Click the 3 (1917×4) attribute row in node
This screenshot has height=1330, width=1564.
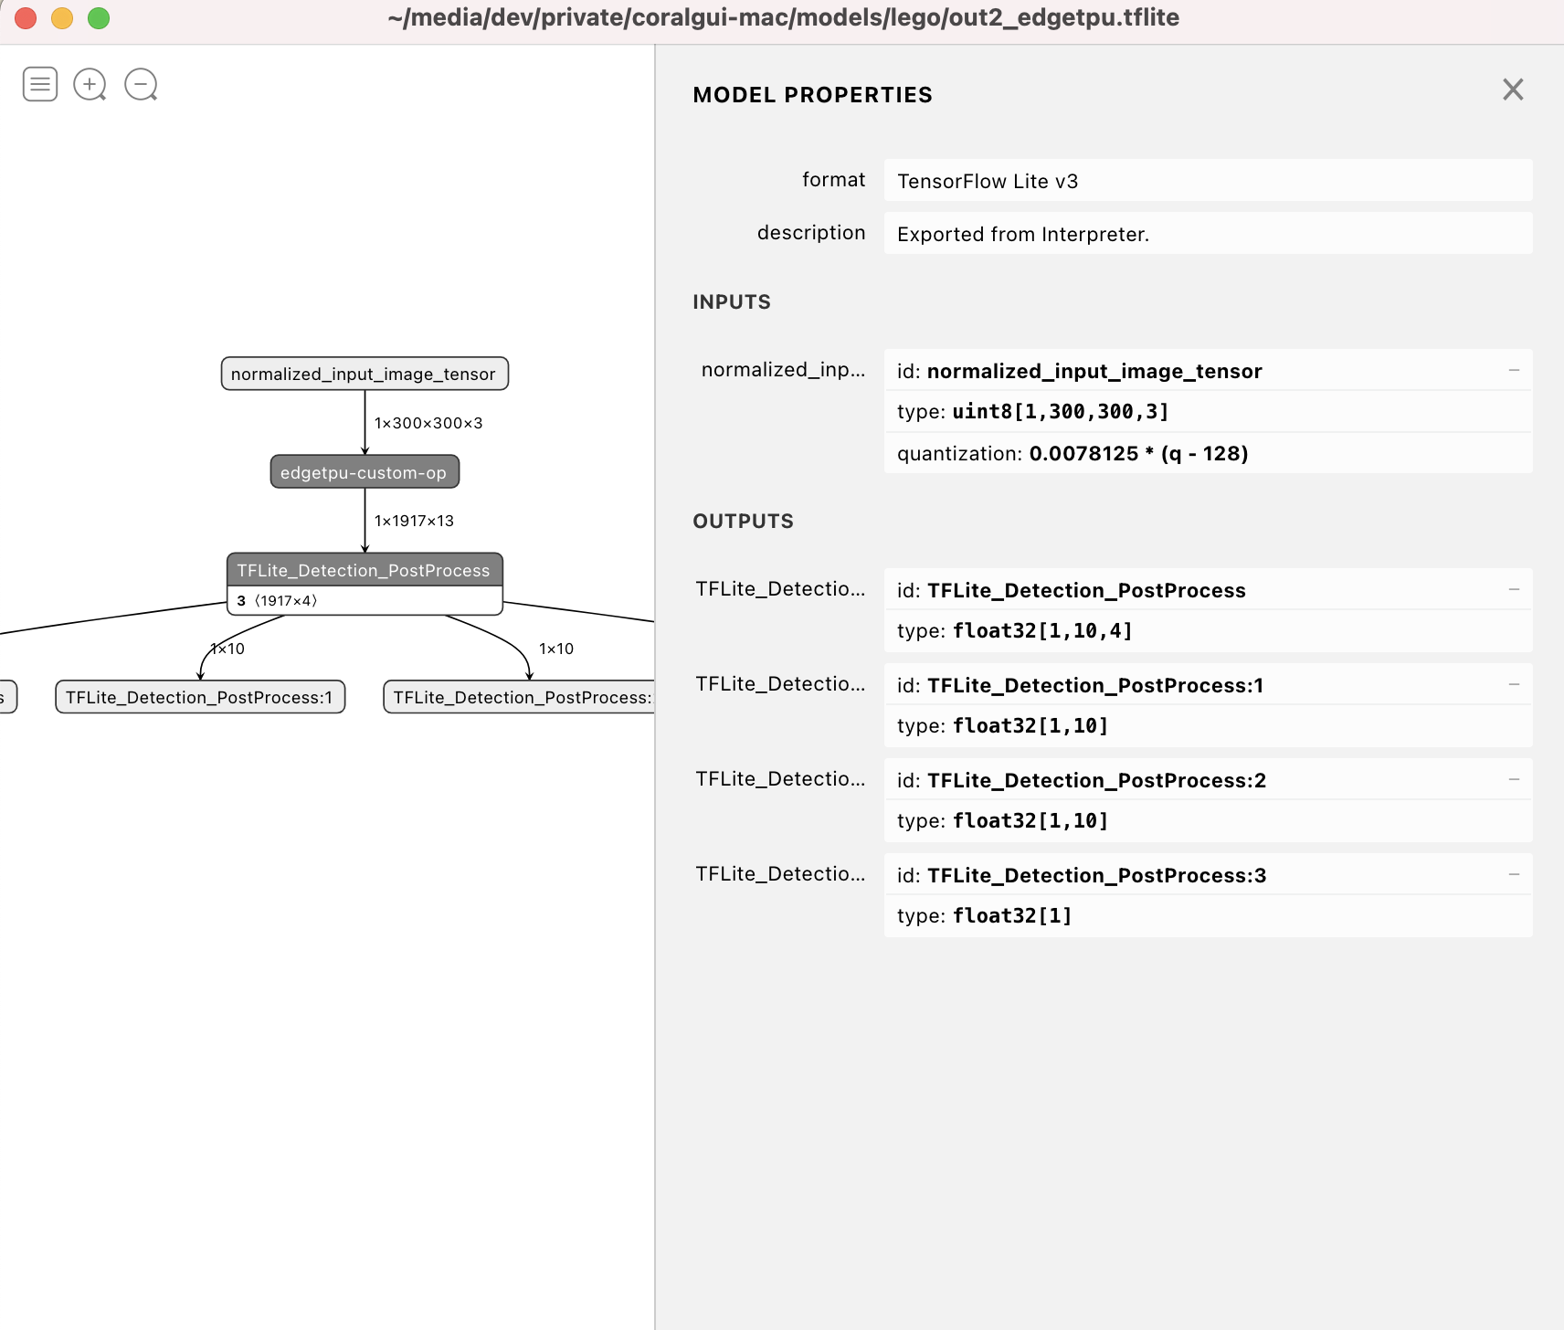point(364,600)
